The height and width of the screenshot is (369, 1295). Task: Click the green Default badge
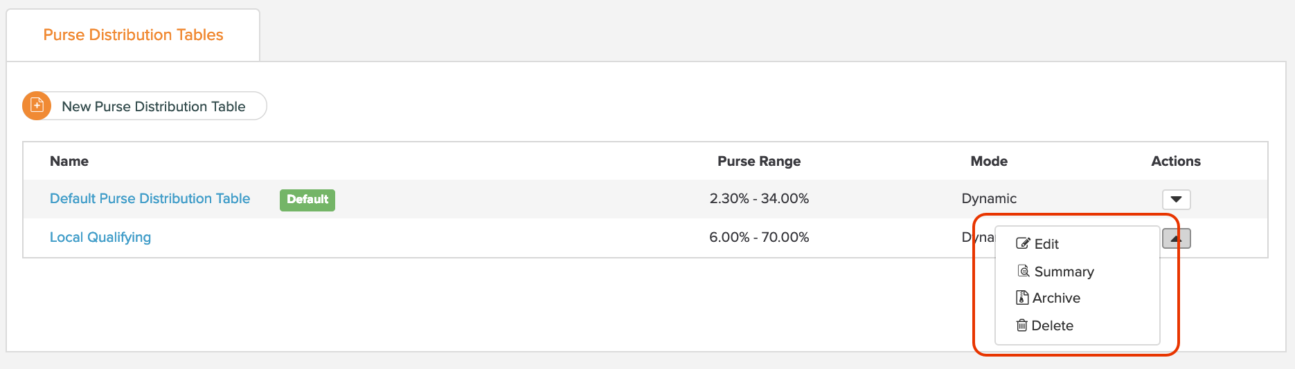click(307, 200)
